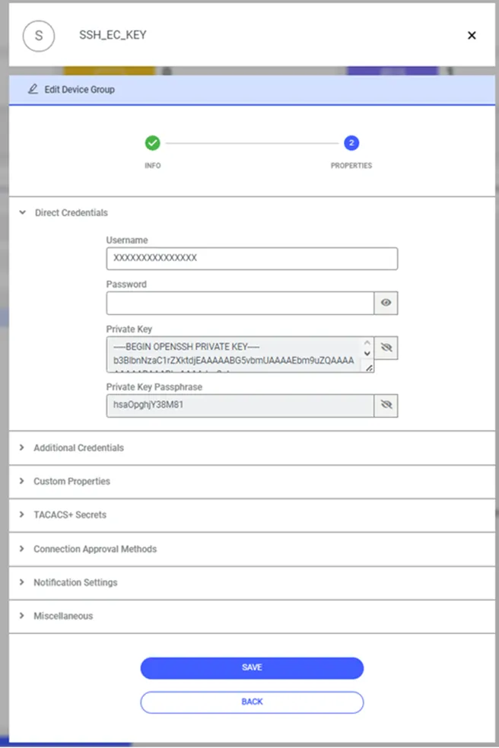Click the Edit Device Group pencil icon
The image size is (499, 748).
tap(33, 89)
